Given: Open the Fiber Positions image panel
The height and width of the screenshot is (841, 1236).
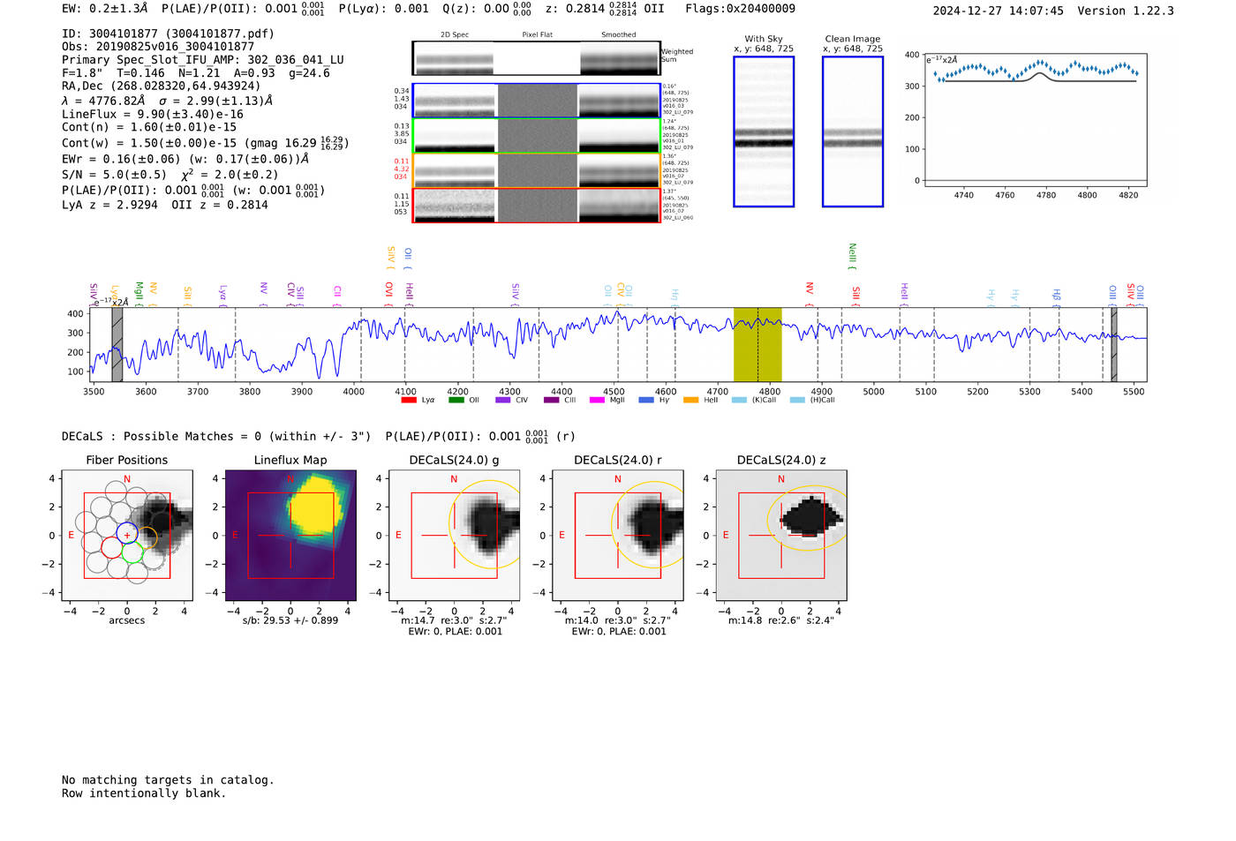Looking at the screenshot, I should click(127, 536).
